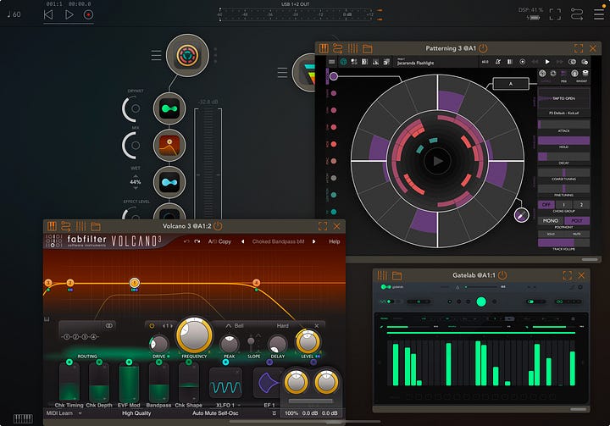Screen dimensions: 610x426
Task: Open Choked Bandpass preset menu
Action: point(278,241)
